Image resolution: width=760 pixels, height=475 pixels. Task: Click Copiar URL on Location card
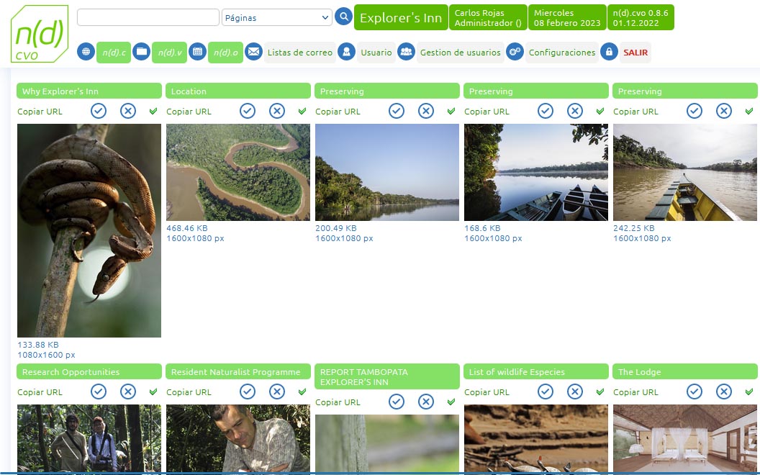[x=189, y=112]
